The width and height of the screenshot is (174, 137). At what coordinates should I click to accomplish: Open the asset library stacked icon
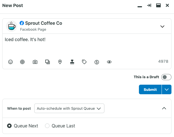click(x=48, y=62)
